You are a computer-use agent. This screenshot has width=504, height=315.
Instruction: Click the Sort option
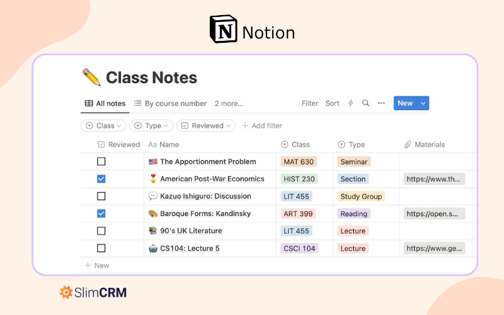click(332, 103)
